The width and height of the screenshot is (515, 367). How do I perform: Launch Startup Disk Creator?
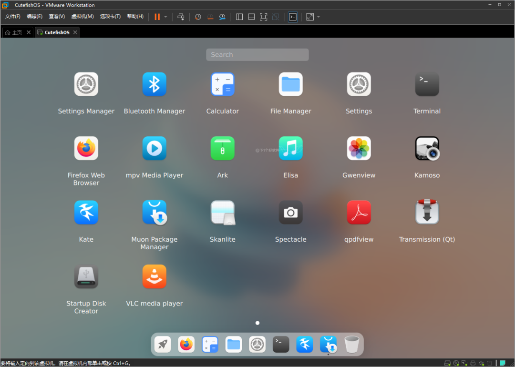[x=86, y=276]
